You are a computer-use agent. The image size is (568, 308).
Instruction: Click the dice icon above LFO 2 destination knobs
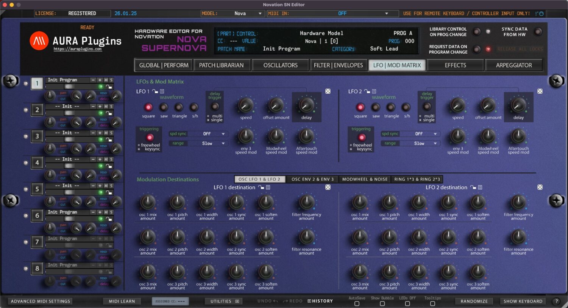pyautogui.click(x=540, y=187)
